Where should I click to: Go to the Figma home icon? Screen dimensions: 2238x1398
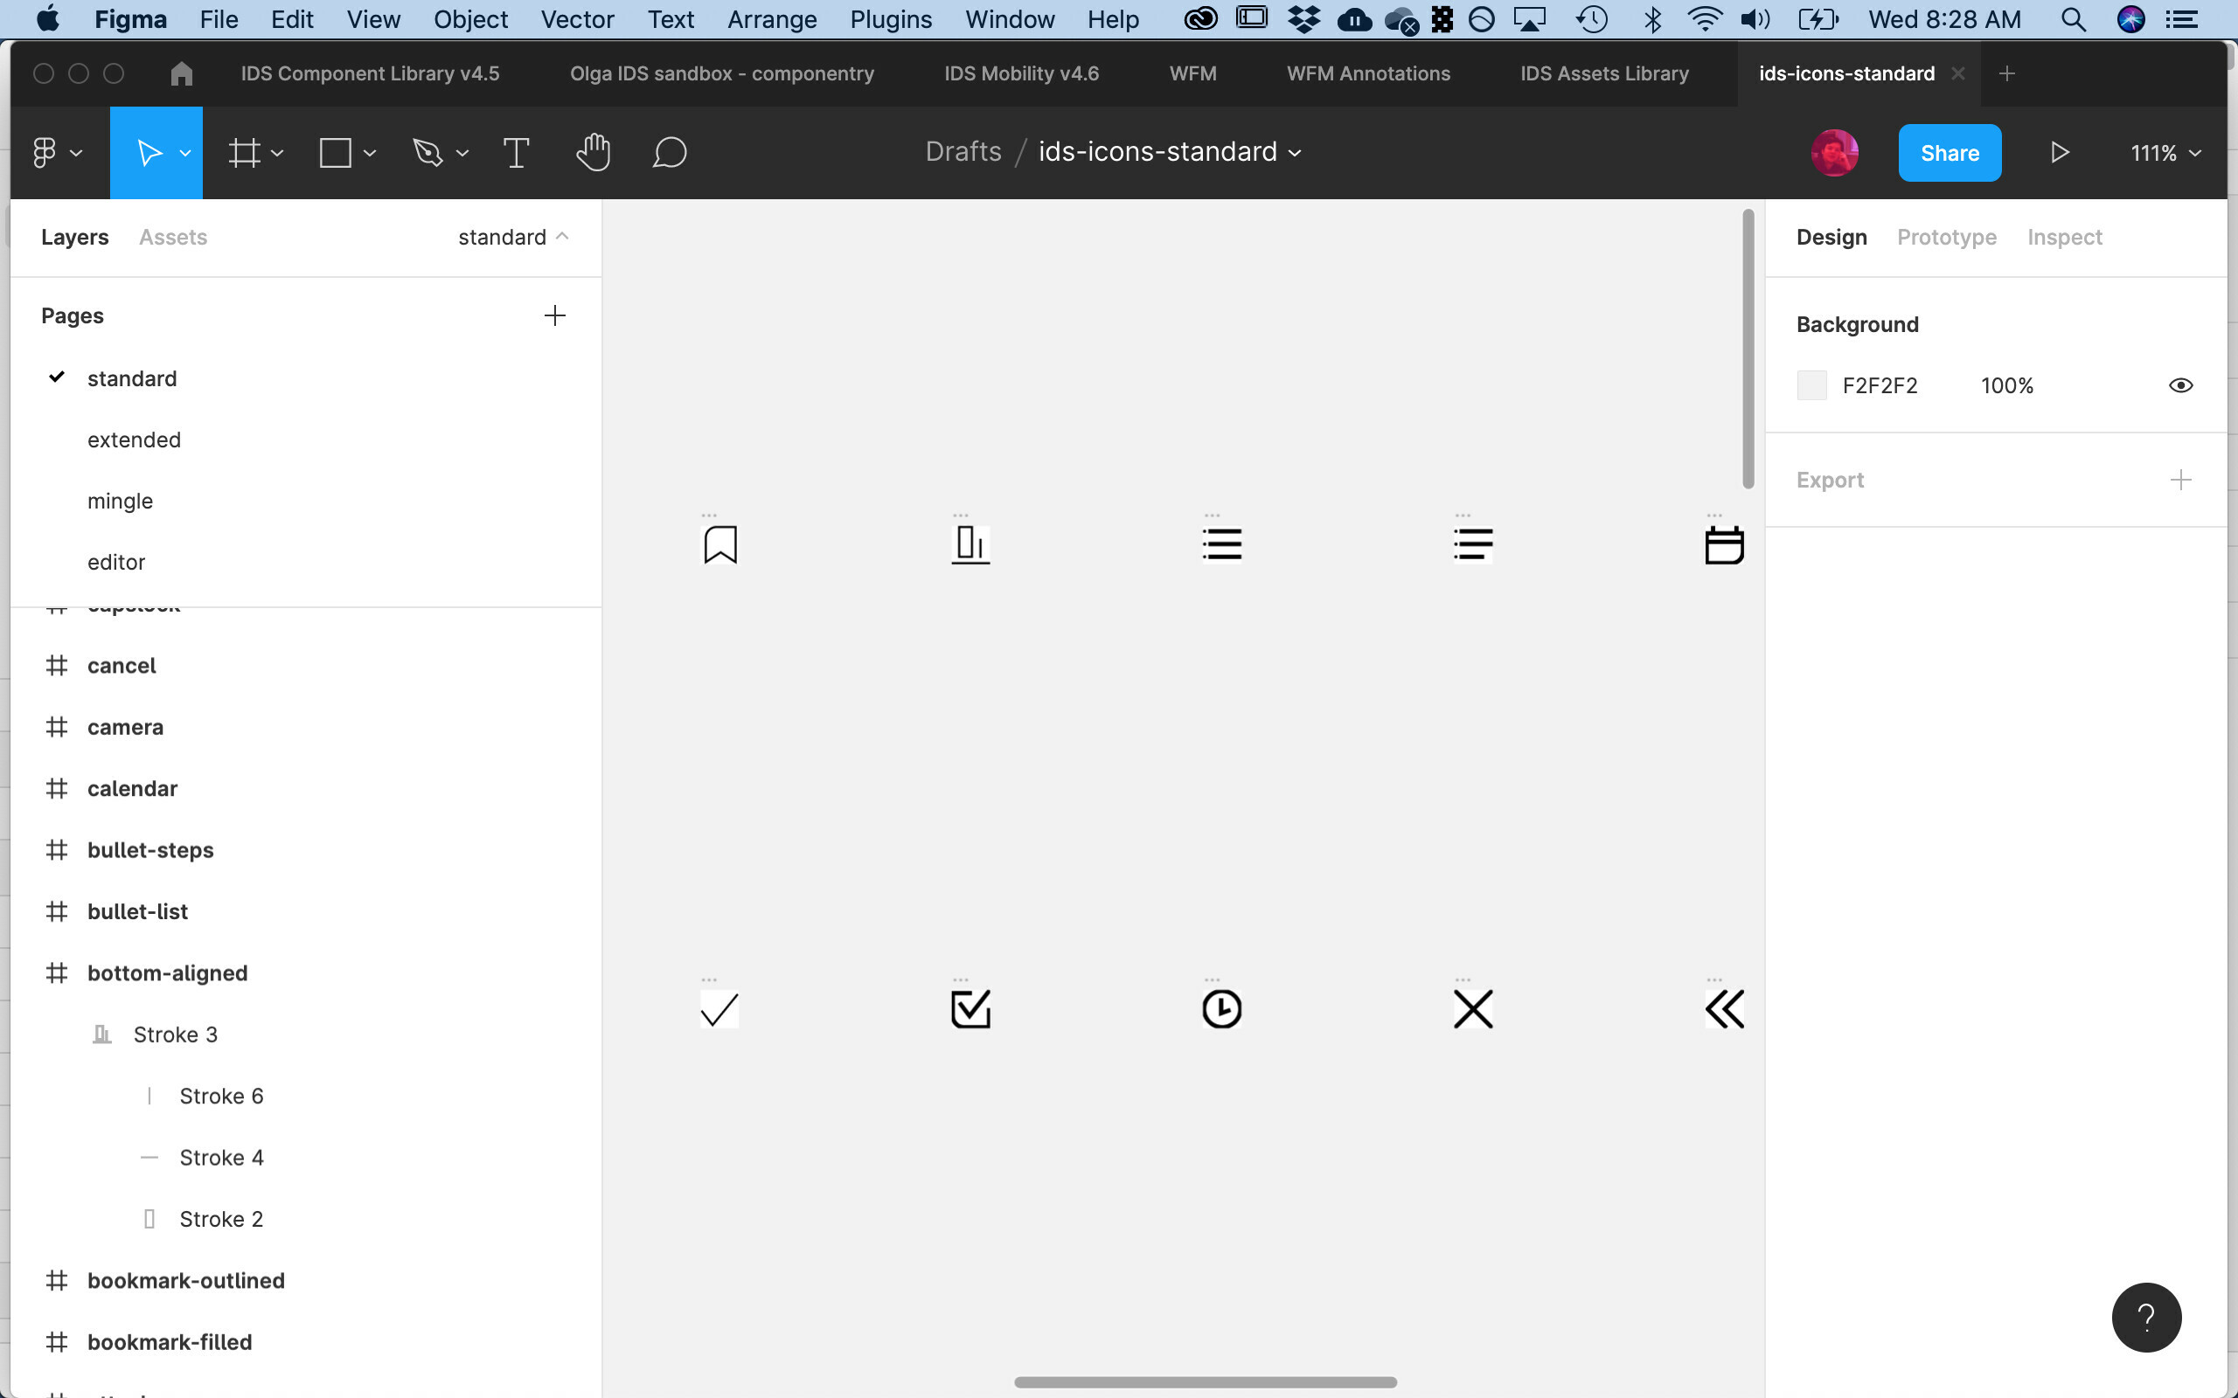pos(181,73)
